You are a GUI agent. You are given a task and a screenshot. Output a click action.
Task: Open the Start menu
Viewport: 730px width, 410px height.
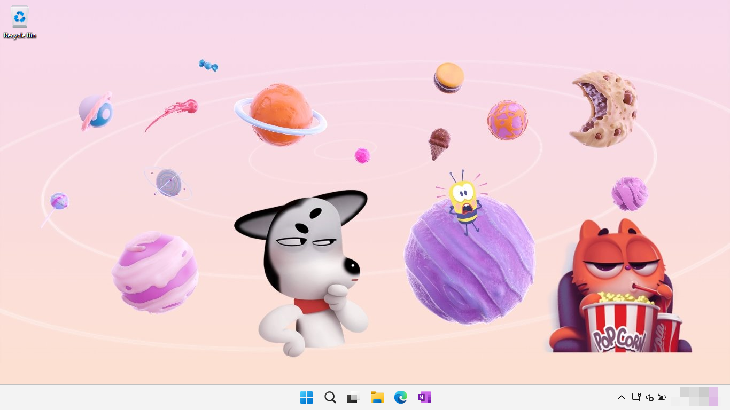(x=306, y=397)
